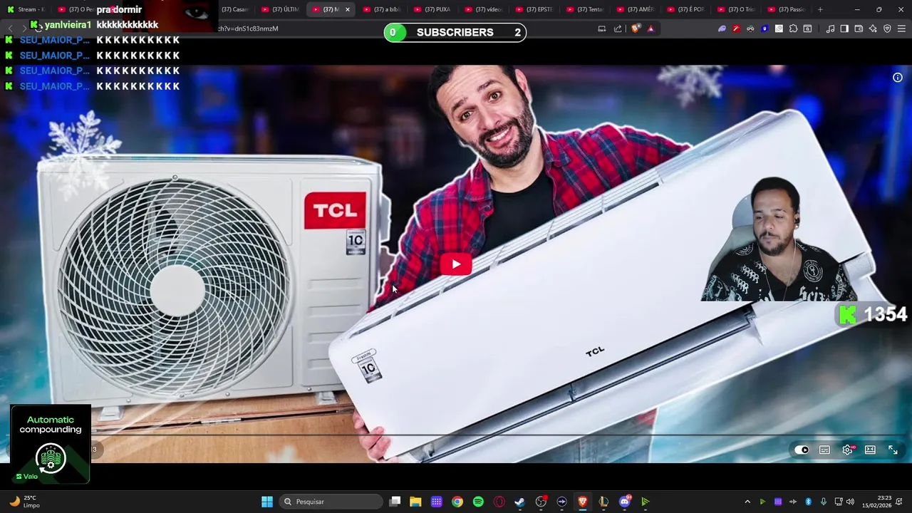Image resolution: width=912 pixels, height=513 pixels.
Task: Open the clock showing 23:23
Action: point(876,502)
